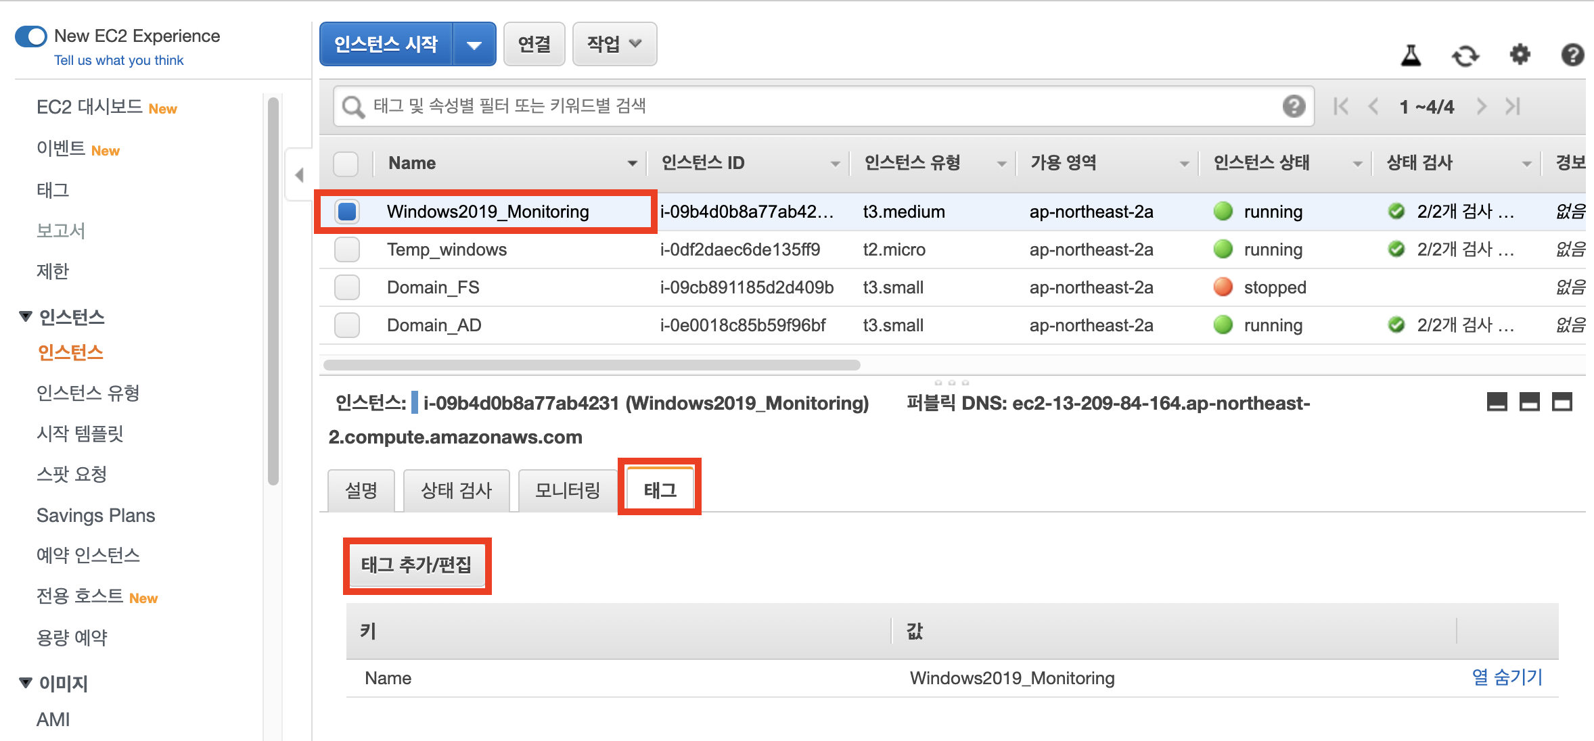Check the Temp_windows instance checkbox

coord(347,249)
